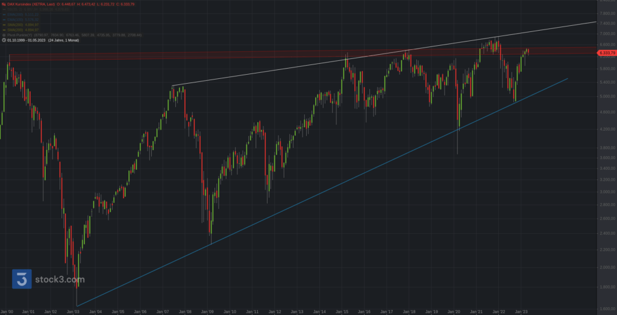
Task: Click the stock3 square logo icon
Action: (x=22, y=279)
